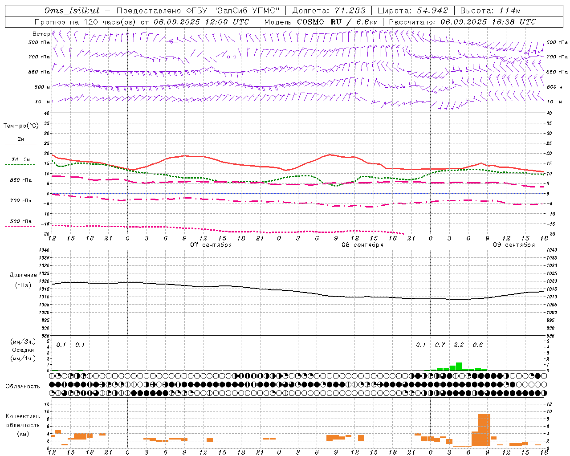The width and height of the screenshot is (570, 456).
Task: Click the 0.7 precipitation value
Action: 440,345
